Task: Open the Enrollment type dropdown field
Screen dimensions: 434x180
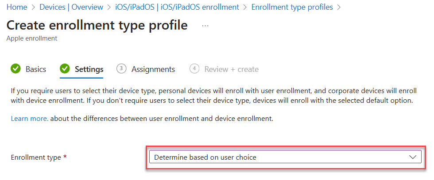Action: pyautogui.click(x=279, y=157)
